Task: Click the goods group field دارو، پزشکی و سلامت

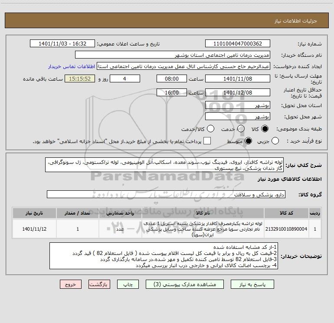Action: [166, 194]
